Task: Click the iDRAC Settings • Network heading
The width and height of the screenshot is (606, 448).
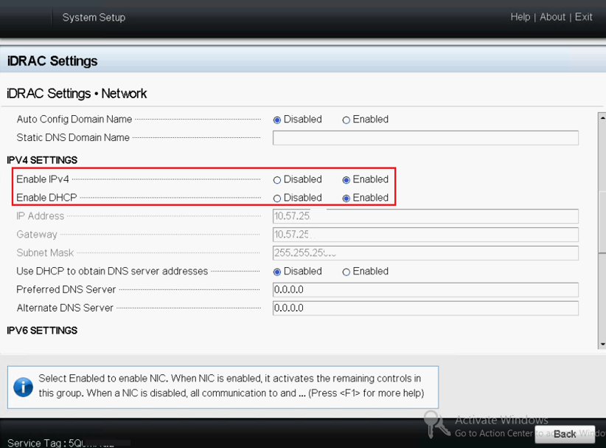Action: pos(77,94)
